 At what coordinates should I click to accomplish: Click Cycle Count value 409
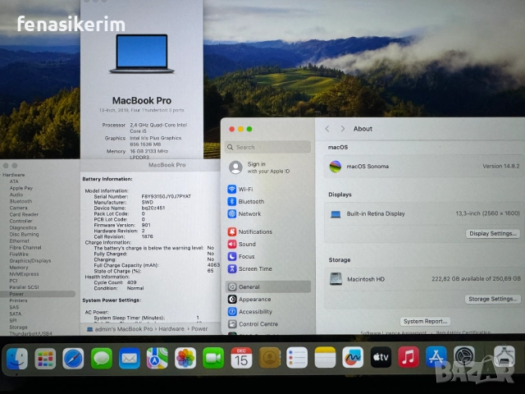click(x=131, y=282)
